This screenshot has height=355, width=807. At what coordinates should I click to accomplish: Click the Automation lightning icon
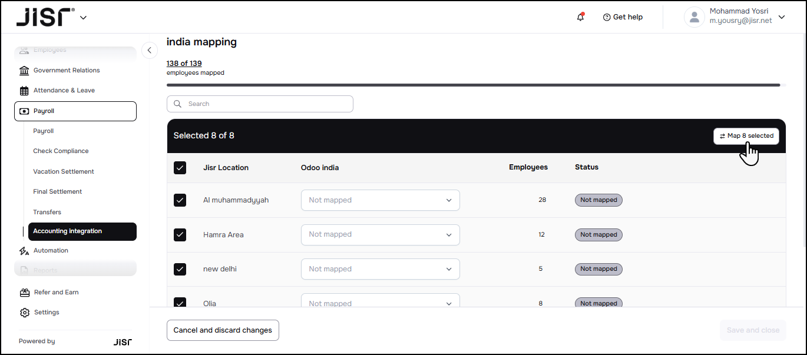24,251
